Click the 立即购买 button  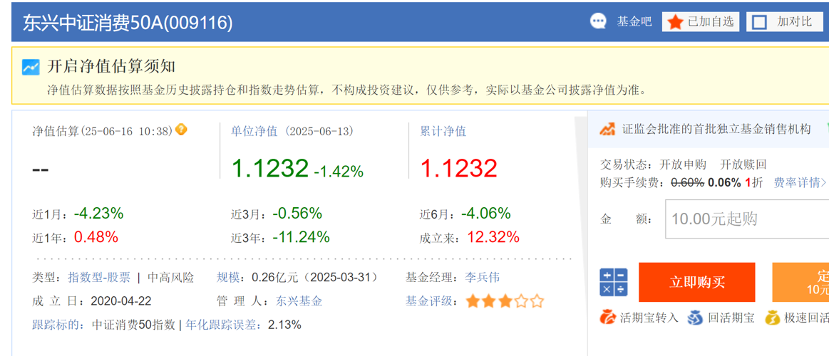click(x=697, y=282)
